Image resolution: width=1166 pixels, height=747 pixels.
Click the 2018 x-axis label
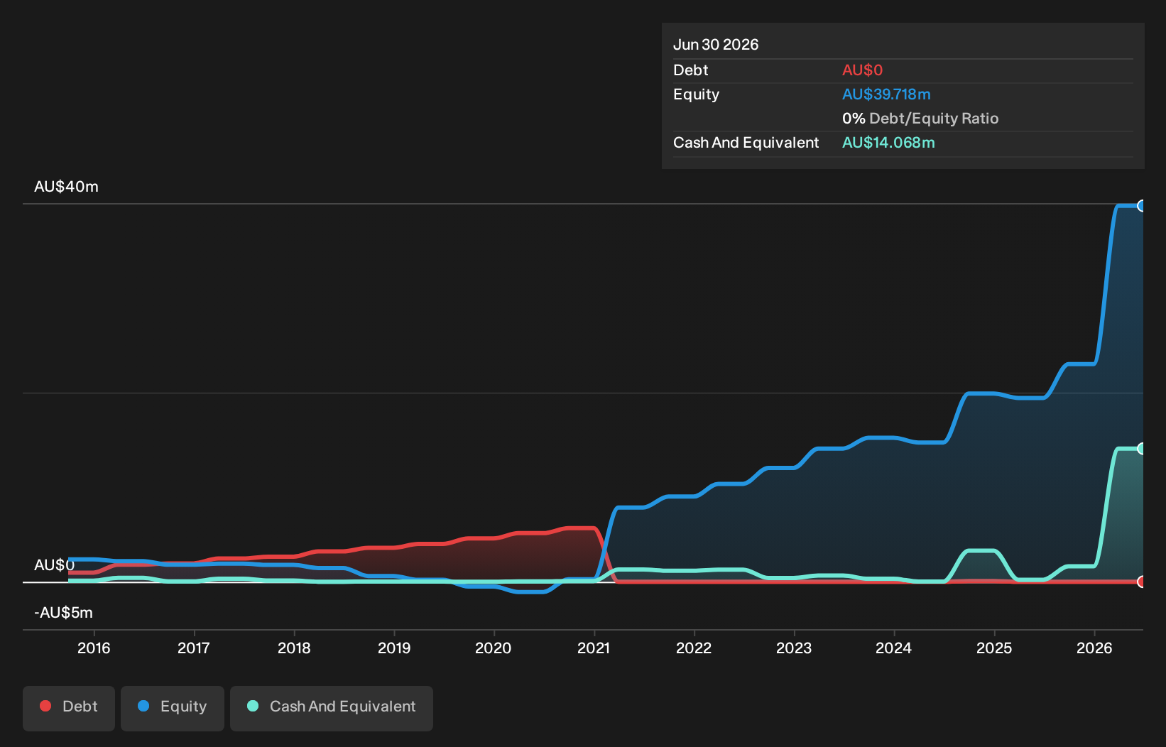tap(294, 648)
